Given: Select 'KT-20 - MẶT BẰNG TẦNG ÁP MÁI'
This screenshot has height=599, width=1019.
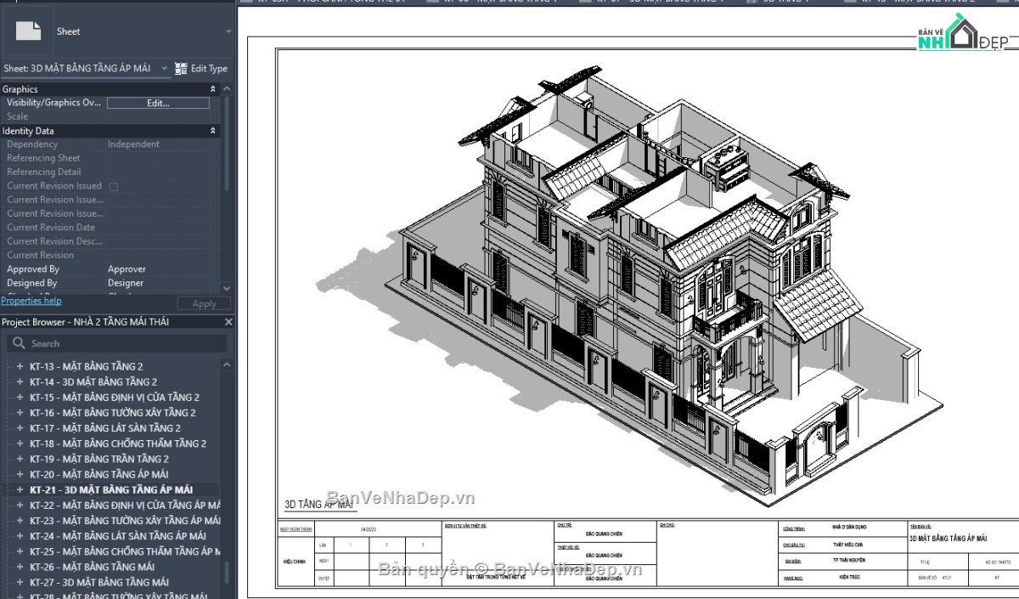Looking at the screenshot, I should [99, 474].
